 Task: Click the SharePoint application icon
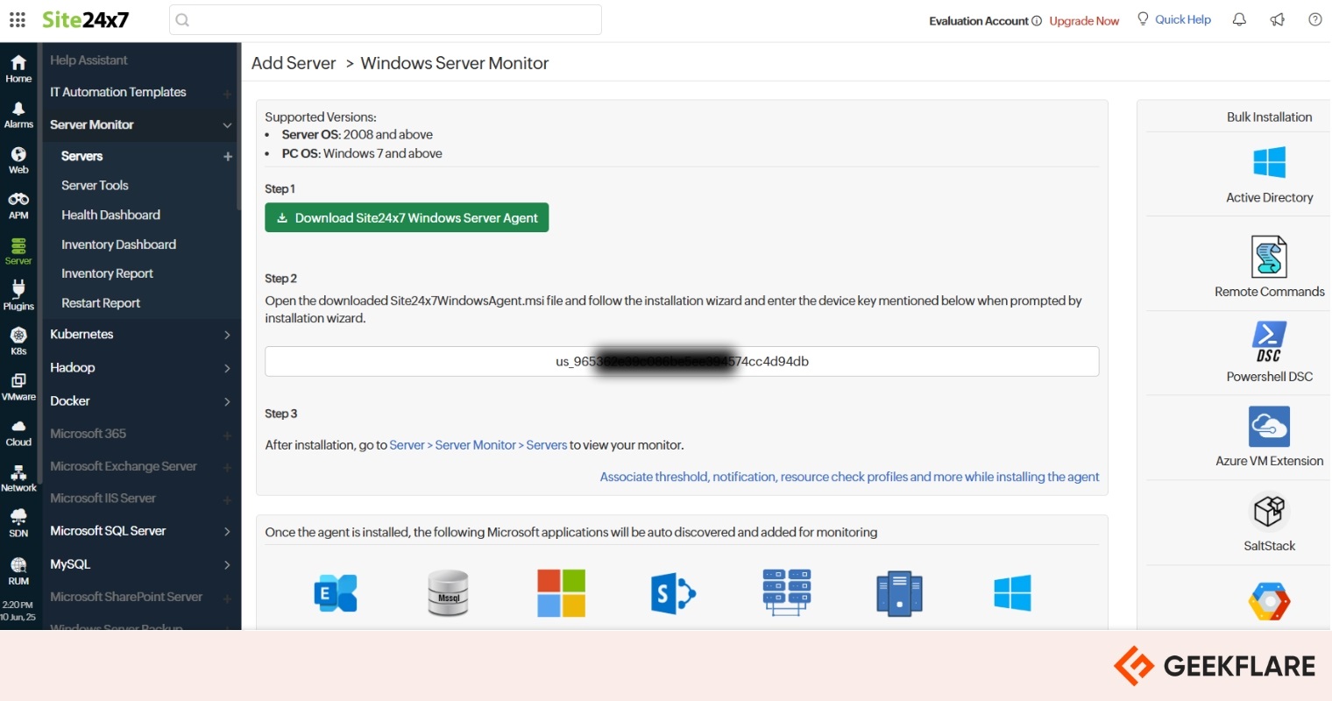(673, 593)
